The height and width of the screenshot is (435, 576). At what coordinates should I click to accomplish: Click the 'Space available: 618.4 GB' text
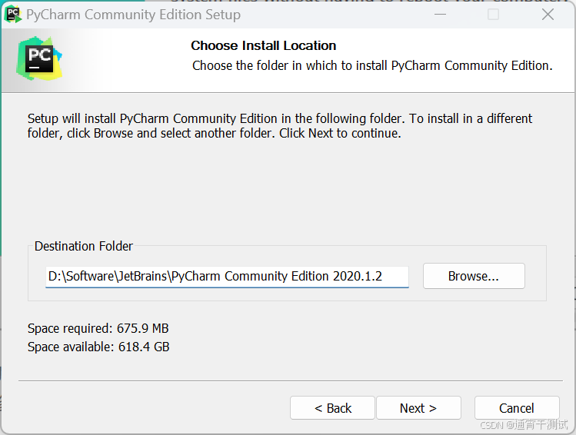coord(98,347)
